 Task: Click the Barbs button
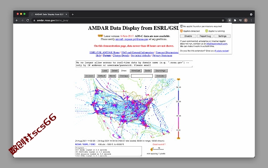[147, 71]
